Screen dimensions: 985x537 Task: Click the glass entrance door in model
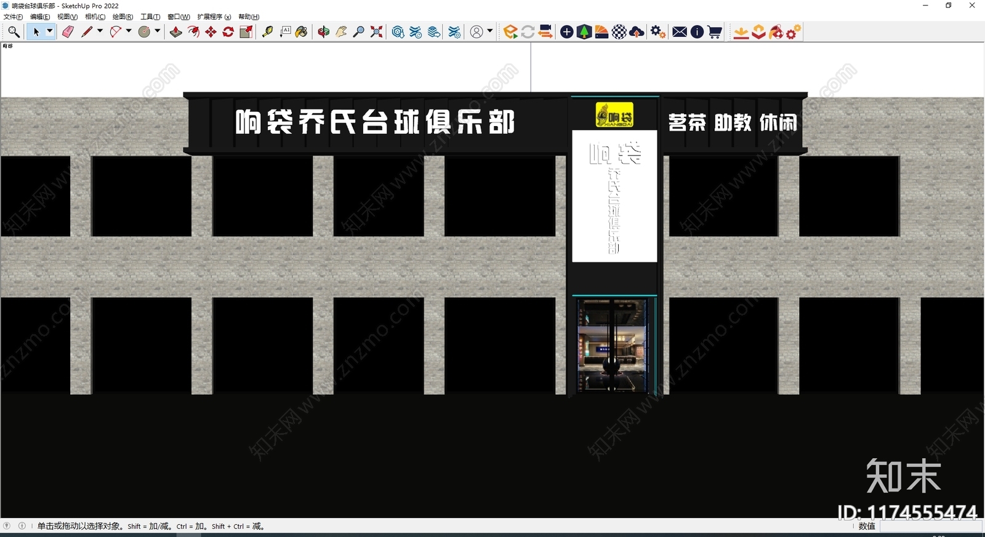coord(613,345)
